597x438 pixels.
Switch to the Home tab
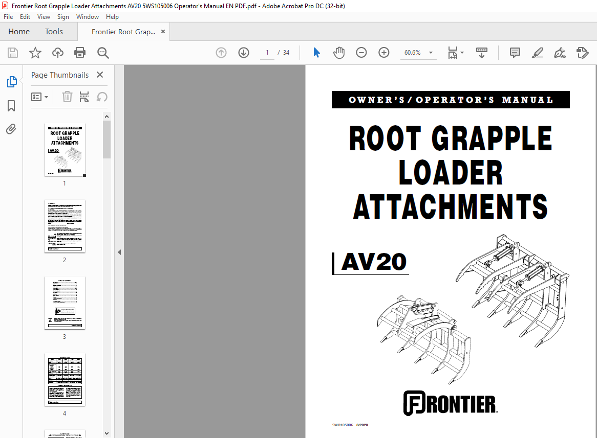tap(19, 32)
